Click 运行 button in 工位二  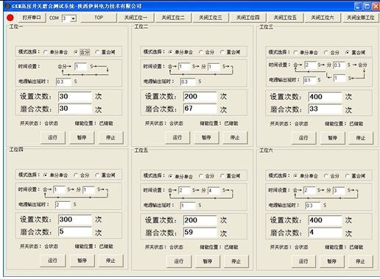(x=177, y=137)
